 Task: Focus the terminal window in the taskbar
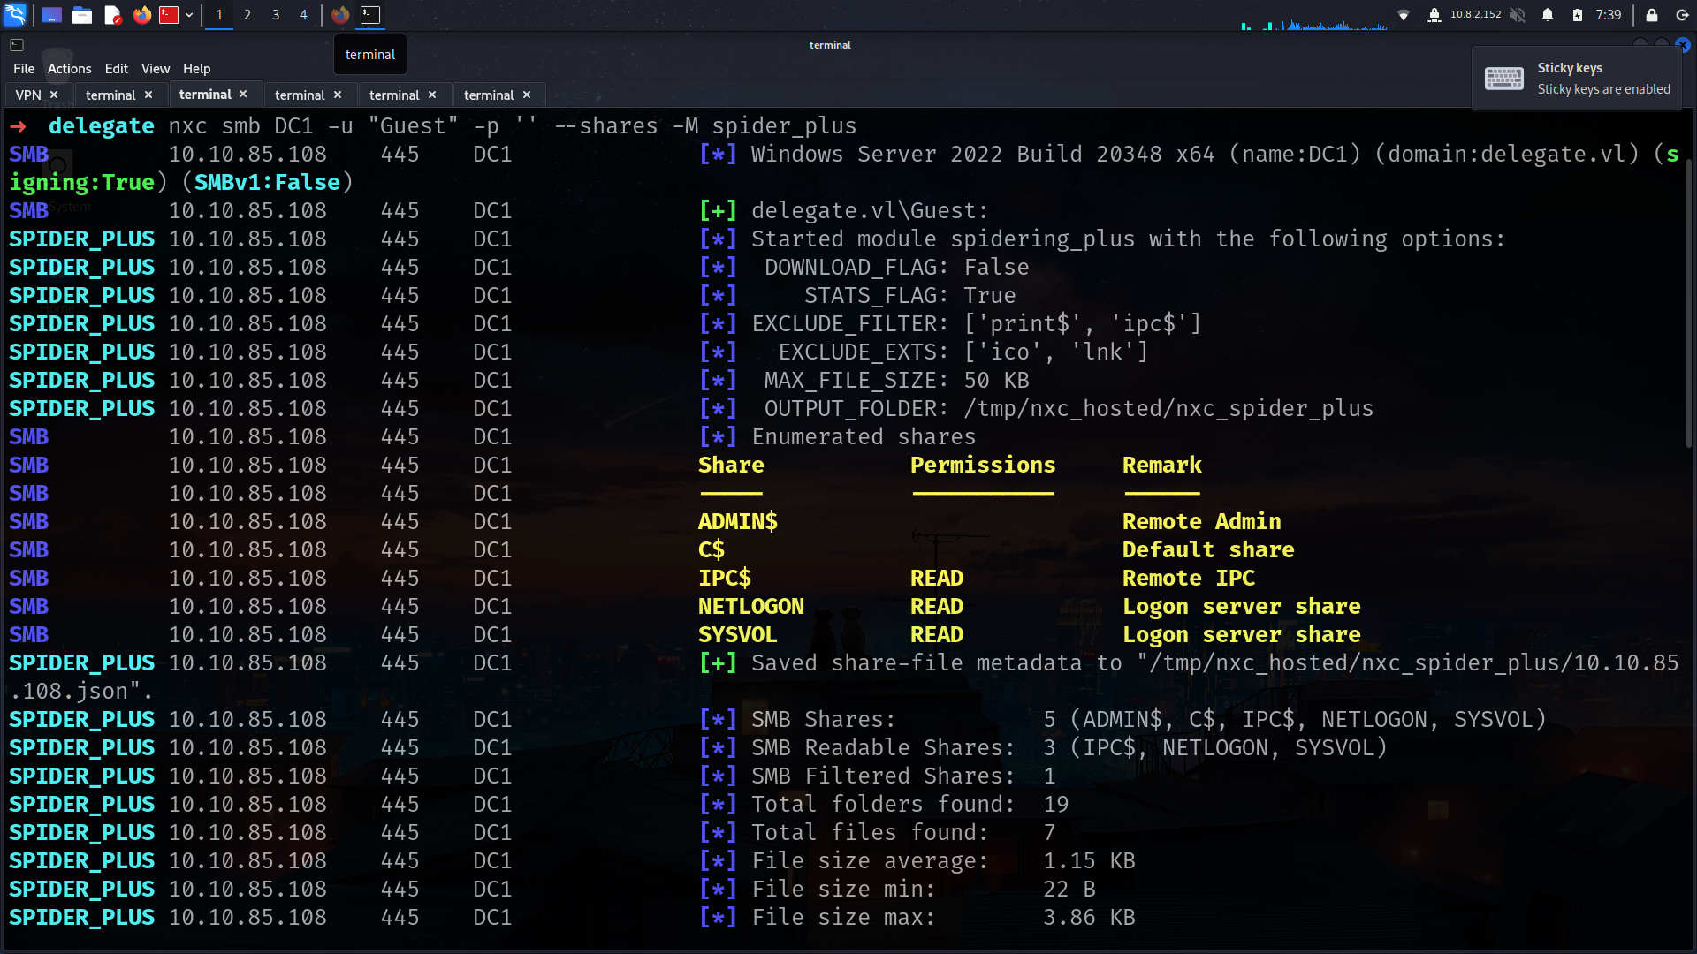click(370, 15)
